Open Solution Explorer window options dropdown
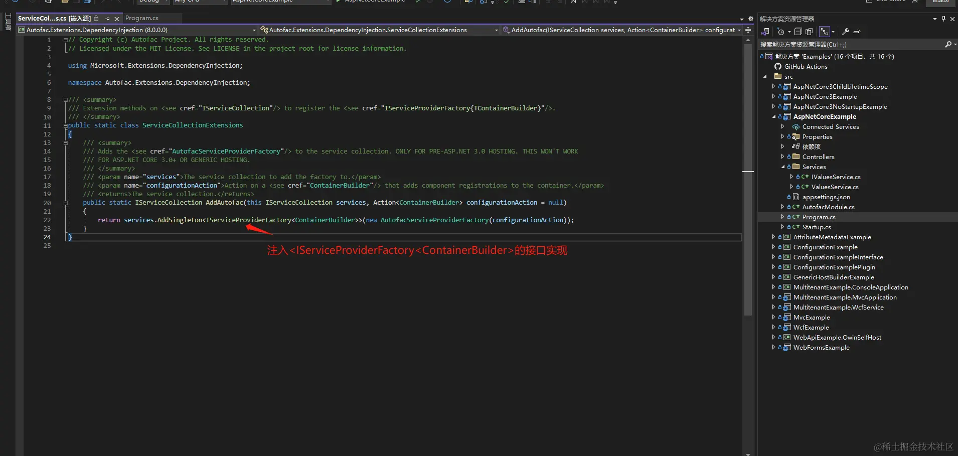This screenshot has height=456, width=958. tap(934, 19)
